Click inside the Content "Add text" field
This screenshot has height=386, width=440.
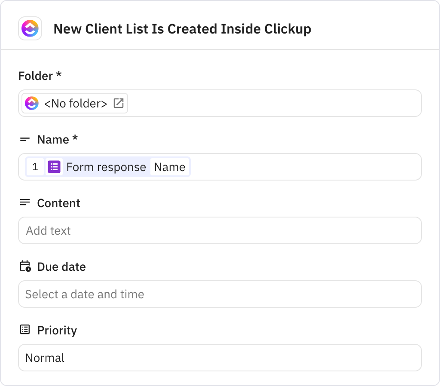(220, 230)
